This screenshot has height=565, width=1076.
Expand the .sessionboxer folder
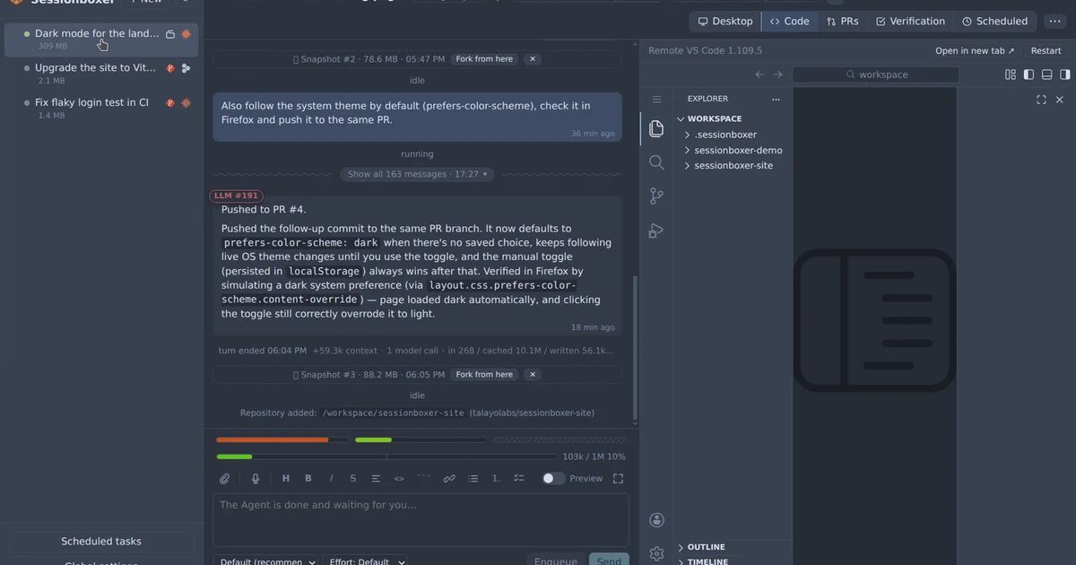[725, 135]
